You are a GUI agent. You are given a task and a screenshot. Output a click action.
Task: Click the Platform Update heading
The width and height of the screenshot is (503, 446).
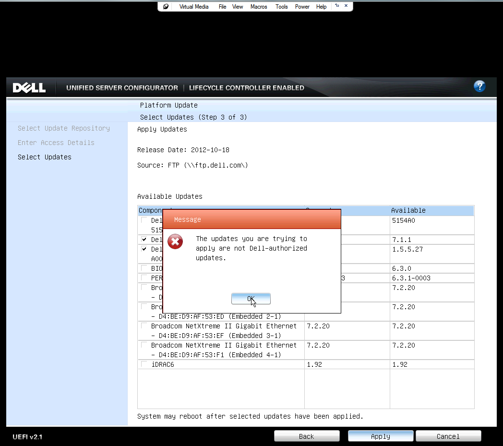click(169, 105)
